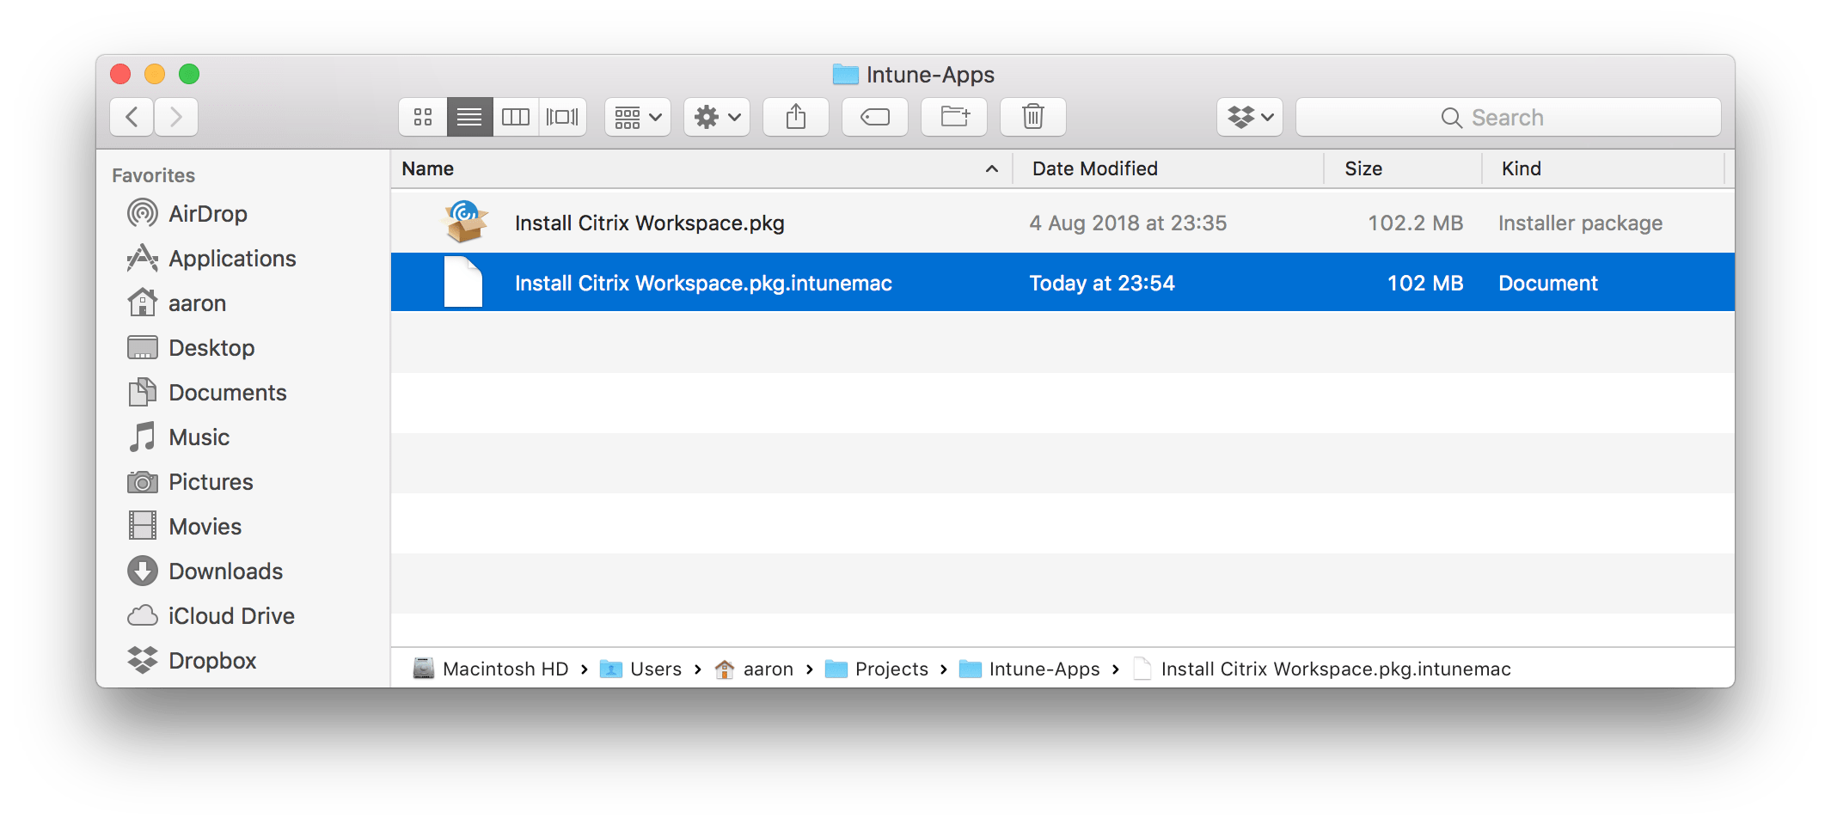The height and width of the screenshot is (825, 1831).
Task: Switch to Cover Flow view
Action: tap(562, 117)
